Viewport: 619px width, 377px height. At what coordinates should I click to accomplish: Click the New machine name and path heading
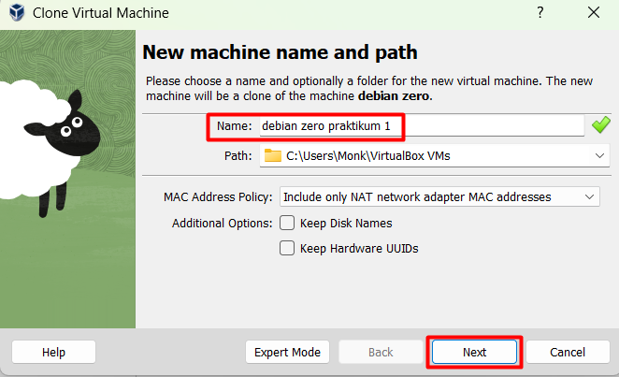pyautogui.click(x=280, y=52)
